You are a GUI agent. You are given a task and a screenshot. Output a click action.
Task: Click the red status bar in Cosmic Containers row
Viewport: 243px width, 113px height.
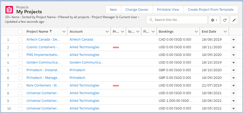[116, 47]
